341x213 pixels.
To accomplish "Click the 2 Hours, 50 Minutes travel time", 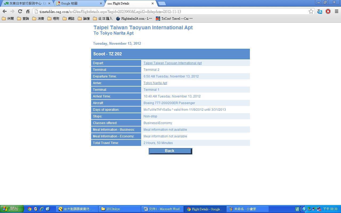I will click(x=158, y=143).
